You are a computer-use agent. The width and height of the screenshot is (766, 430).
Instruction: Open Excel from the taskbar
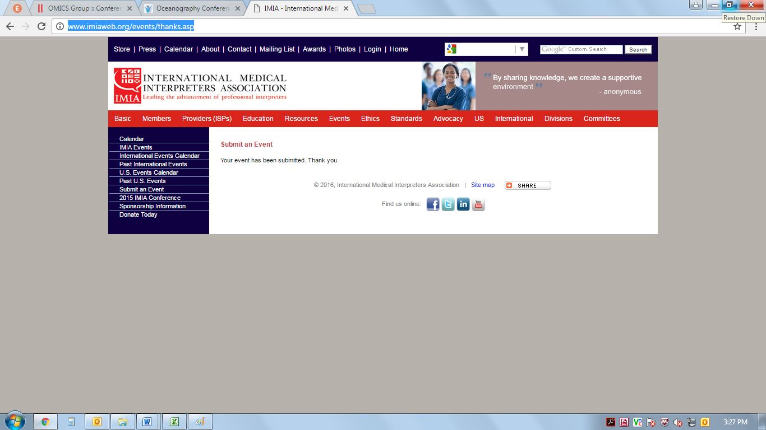[174, 422]
